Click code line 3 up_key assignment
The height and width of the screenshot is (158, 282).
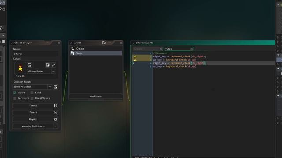(x=175, y=60)
